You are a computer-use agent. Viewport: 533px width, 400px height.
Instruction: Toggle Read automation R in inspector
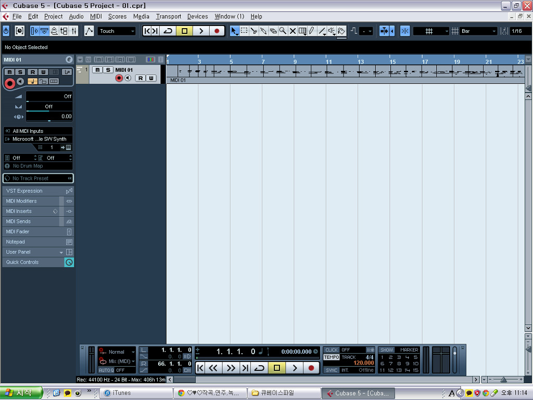pos(33,72)
